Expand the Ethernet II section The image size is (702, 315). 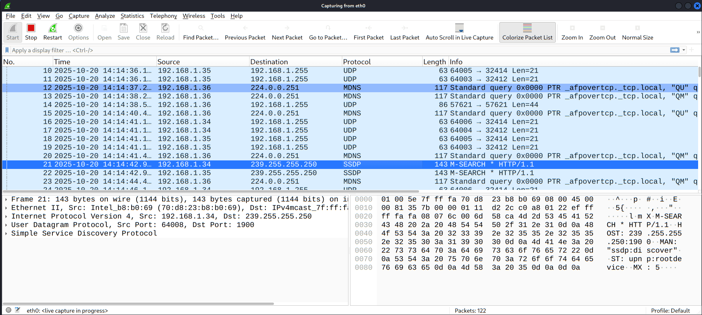(x=6, y=208)
